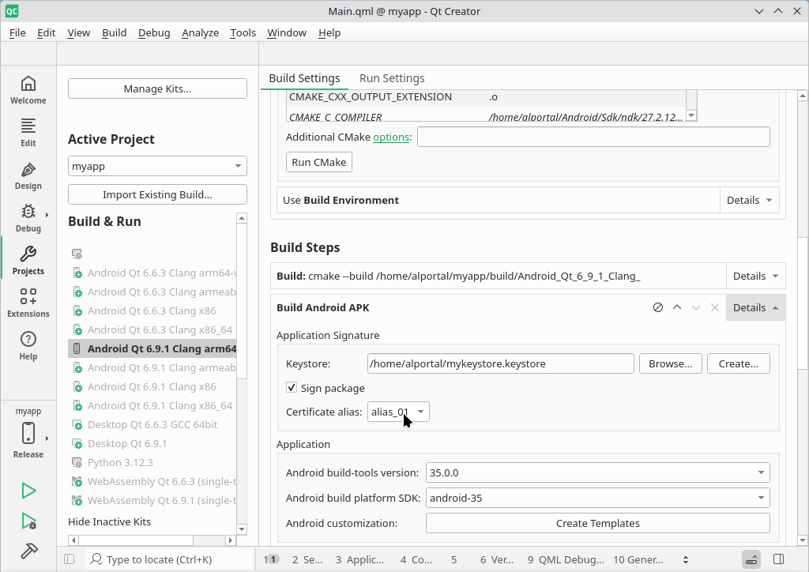Viewport: 809px width, 572px height.
Task: Open the Help mode
Action: click(x=28, y=347)
